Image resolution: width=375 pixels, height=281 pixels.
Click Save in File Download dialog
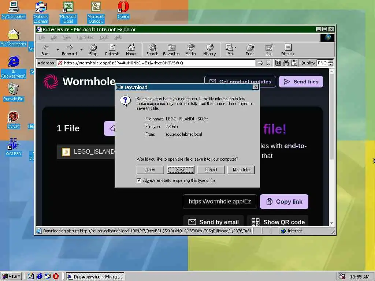[x=181, y=170]
